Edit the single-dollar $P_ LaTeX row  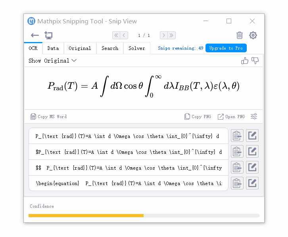[252, 151]
